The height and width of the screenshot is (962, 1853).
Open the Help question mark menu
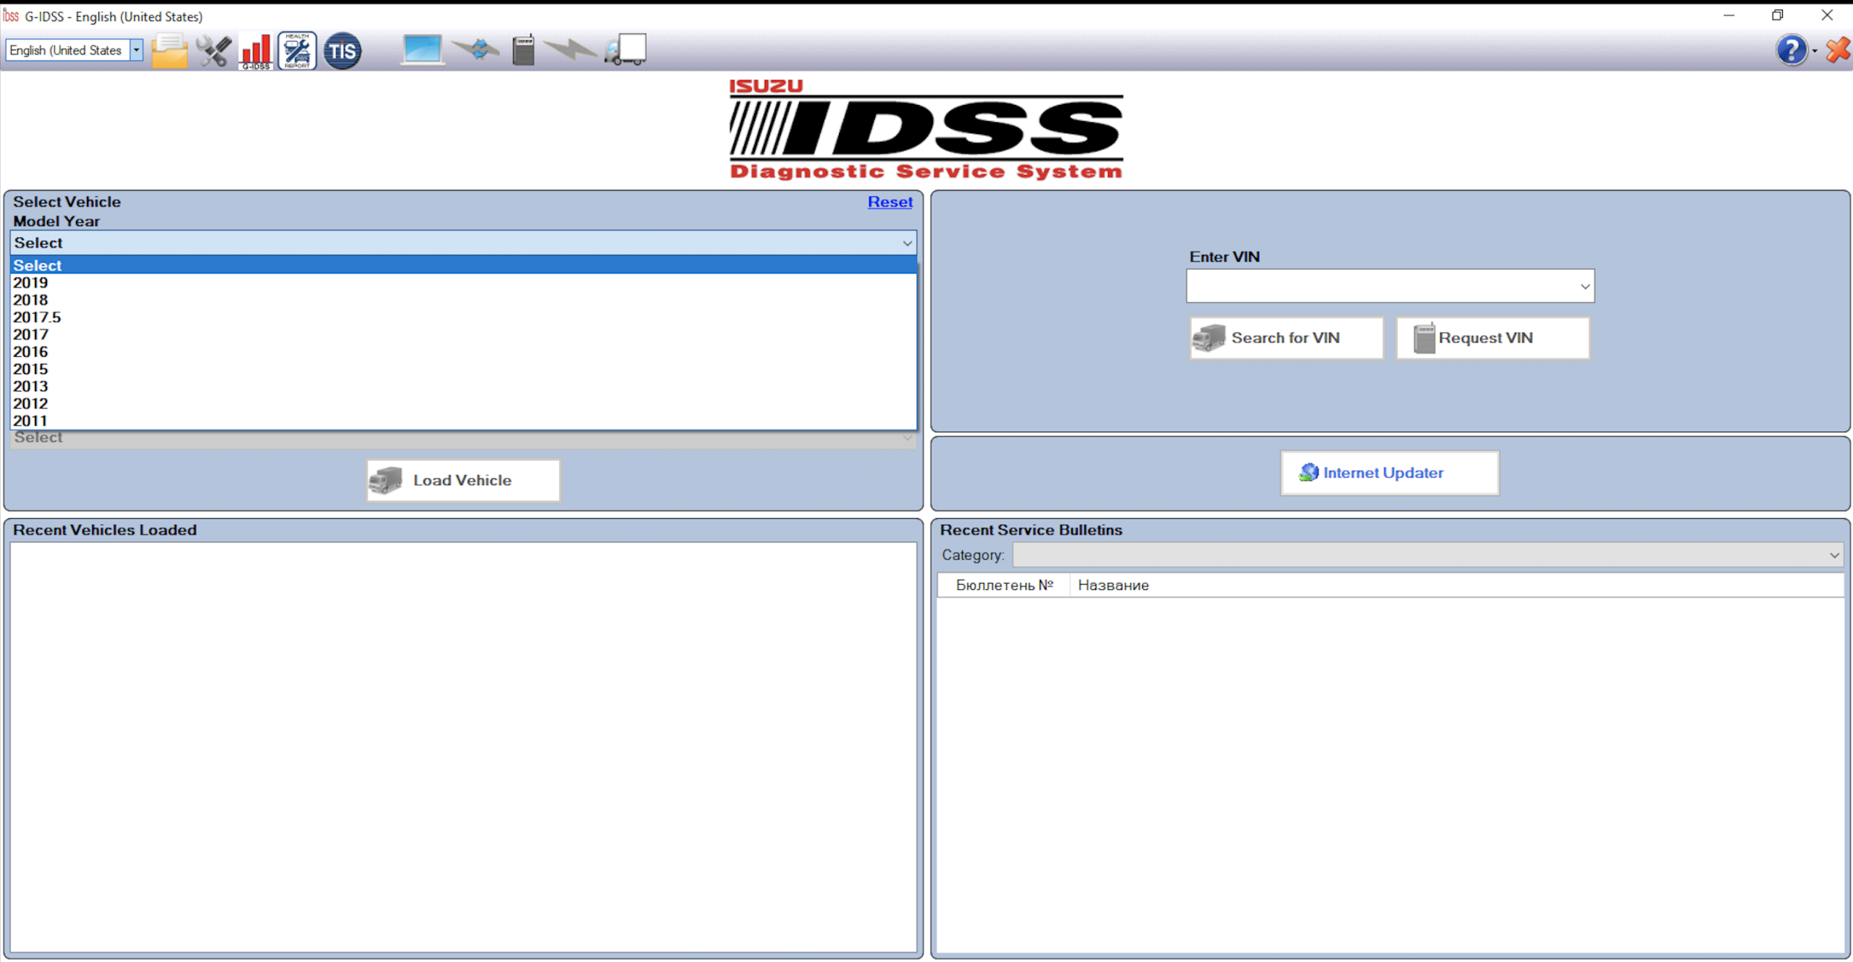pyautogui.click(x=1791, y=50)
